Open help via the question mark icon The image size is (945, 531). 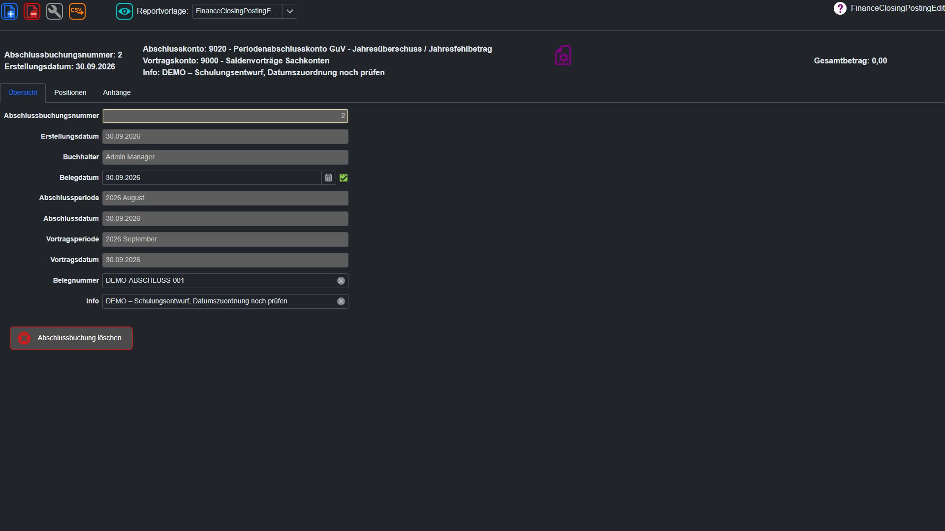[x=840, y=8]
